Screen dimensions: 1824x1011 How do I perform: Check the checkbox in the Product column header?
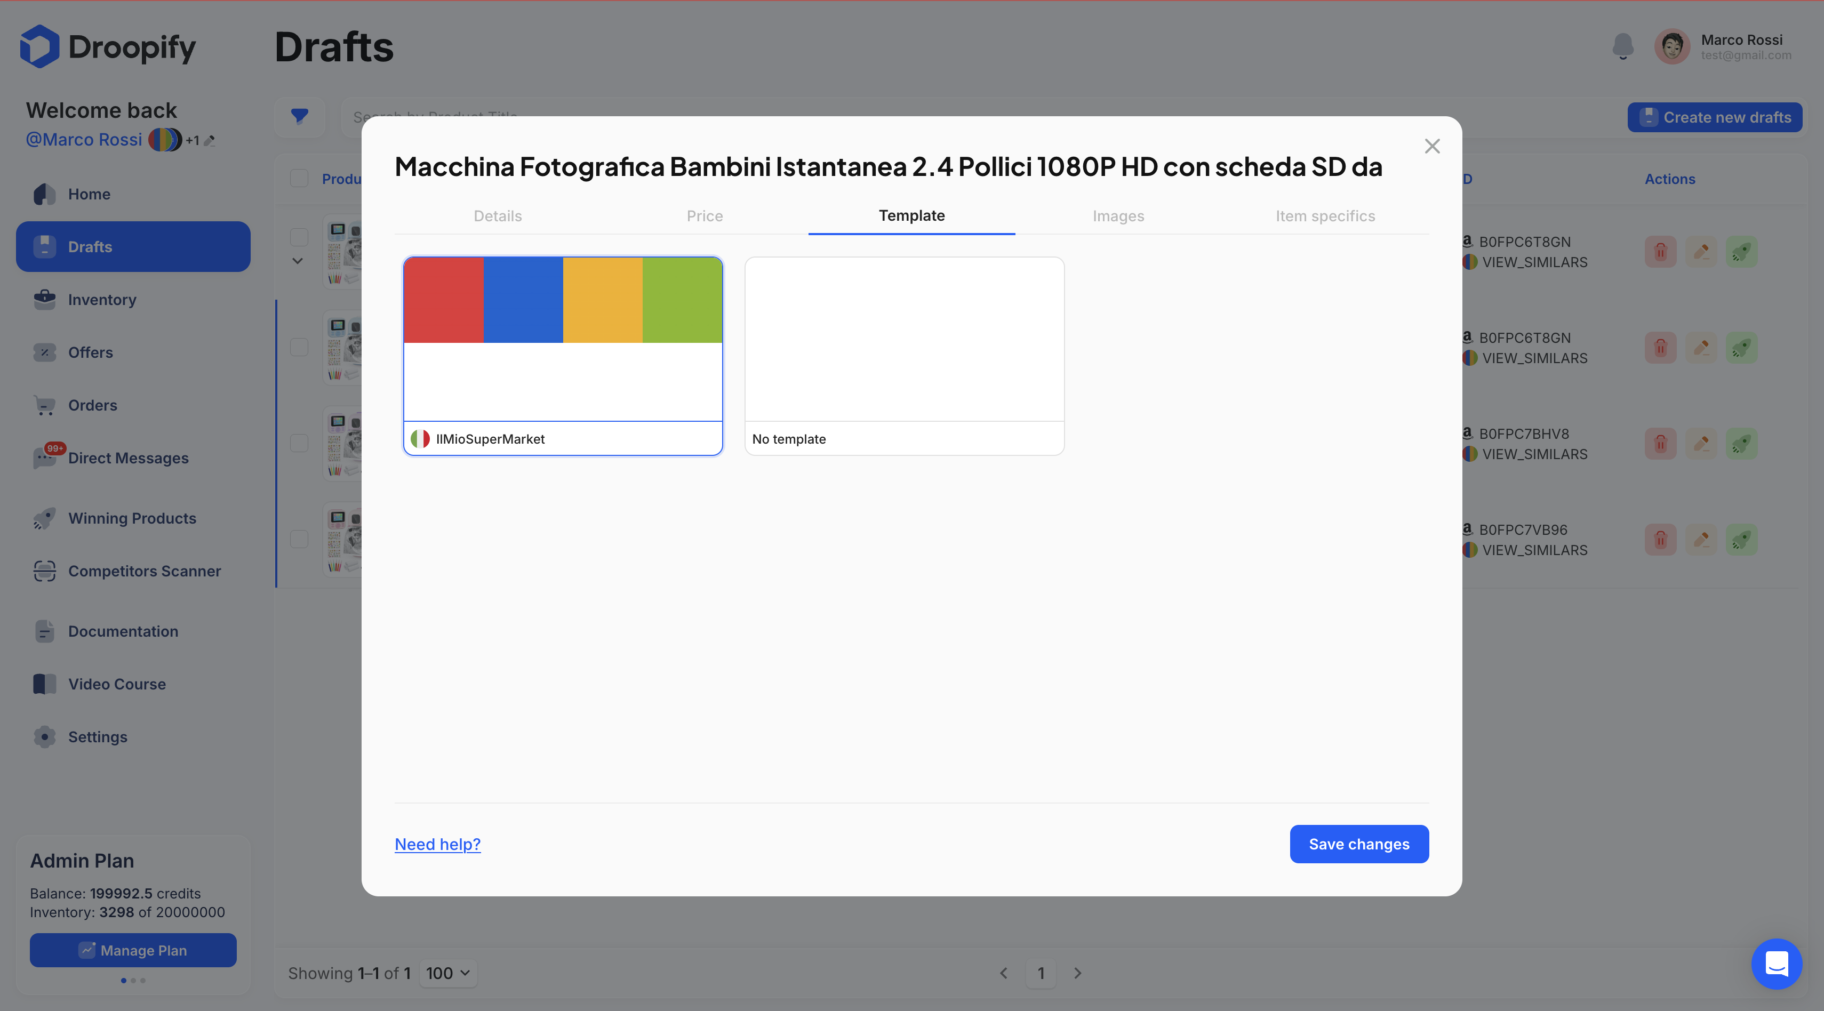point(299,178)
